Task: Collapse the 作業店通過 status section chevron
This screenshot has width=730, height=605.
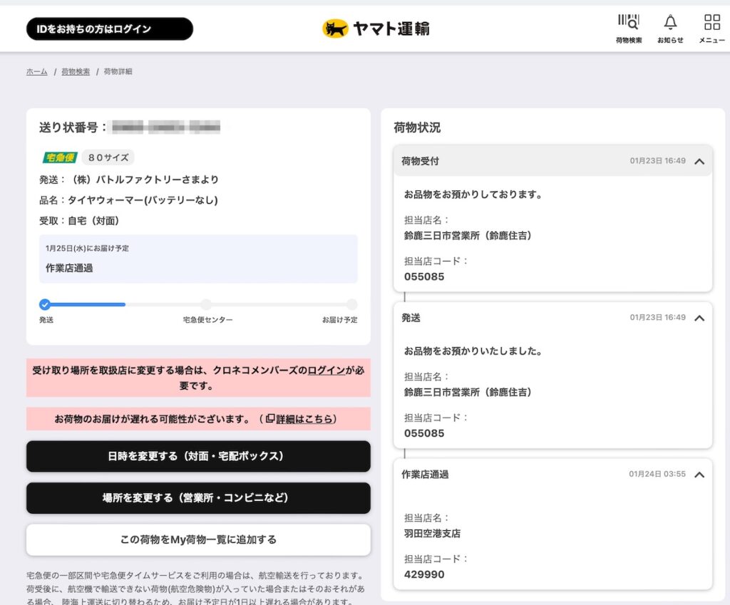Action: (x=699, y=475)
